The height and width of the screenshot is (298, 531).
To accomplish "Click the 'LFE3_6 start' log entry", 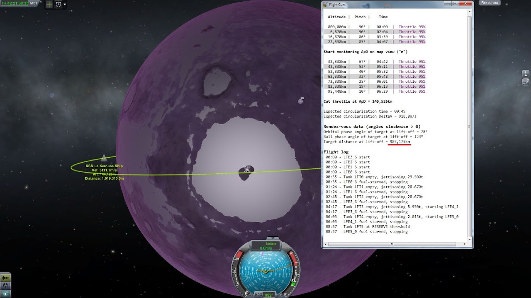I will coord(348,157).
